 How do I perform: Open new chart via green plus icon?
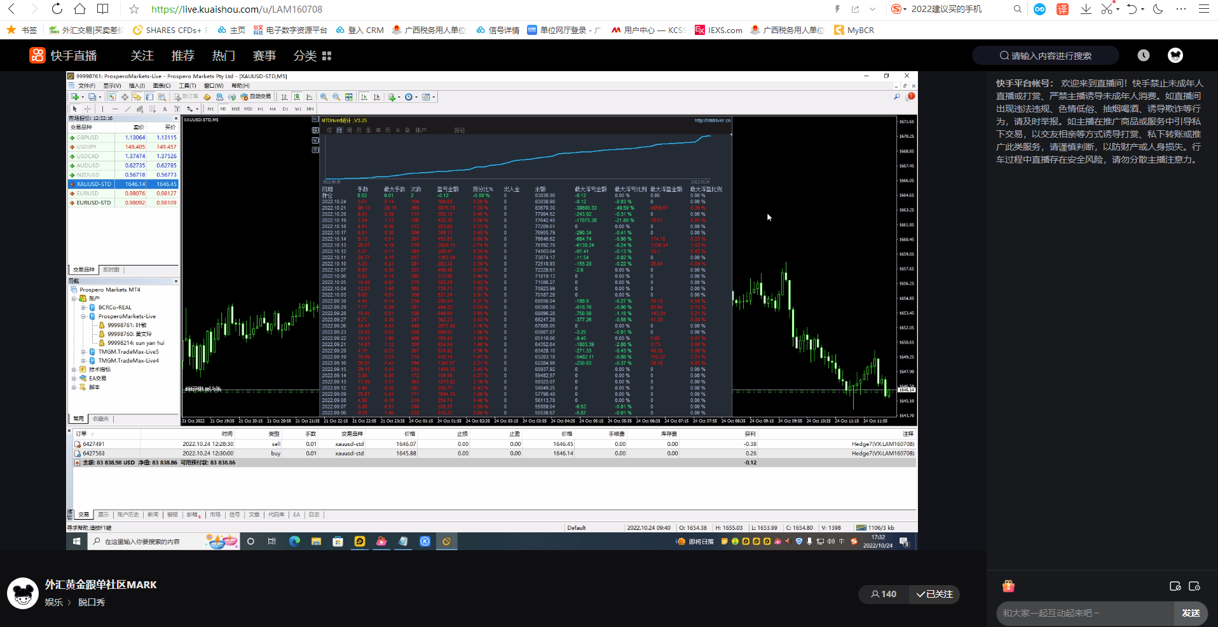[75, 97]
